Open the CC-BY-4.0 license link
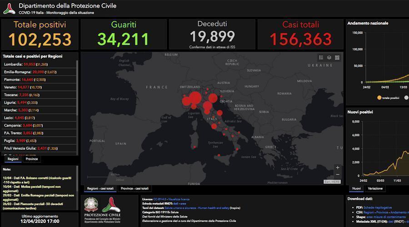Viewport: 409px width, 227px height. pos(160,199)
